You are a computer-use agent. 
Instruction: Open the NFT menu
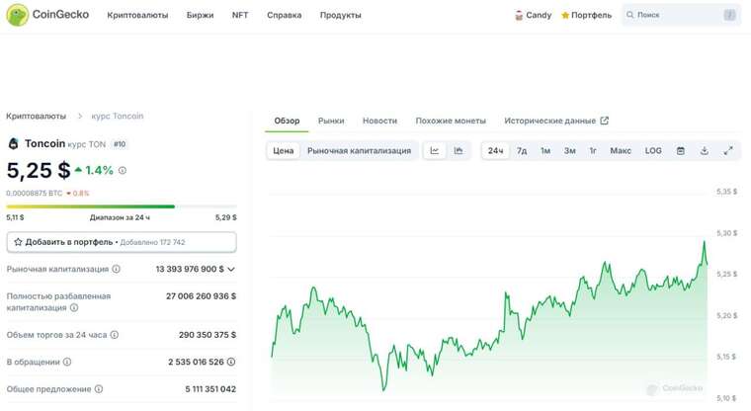pos(240,16)
